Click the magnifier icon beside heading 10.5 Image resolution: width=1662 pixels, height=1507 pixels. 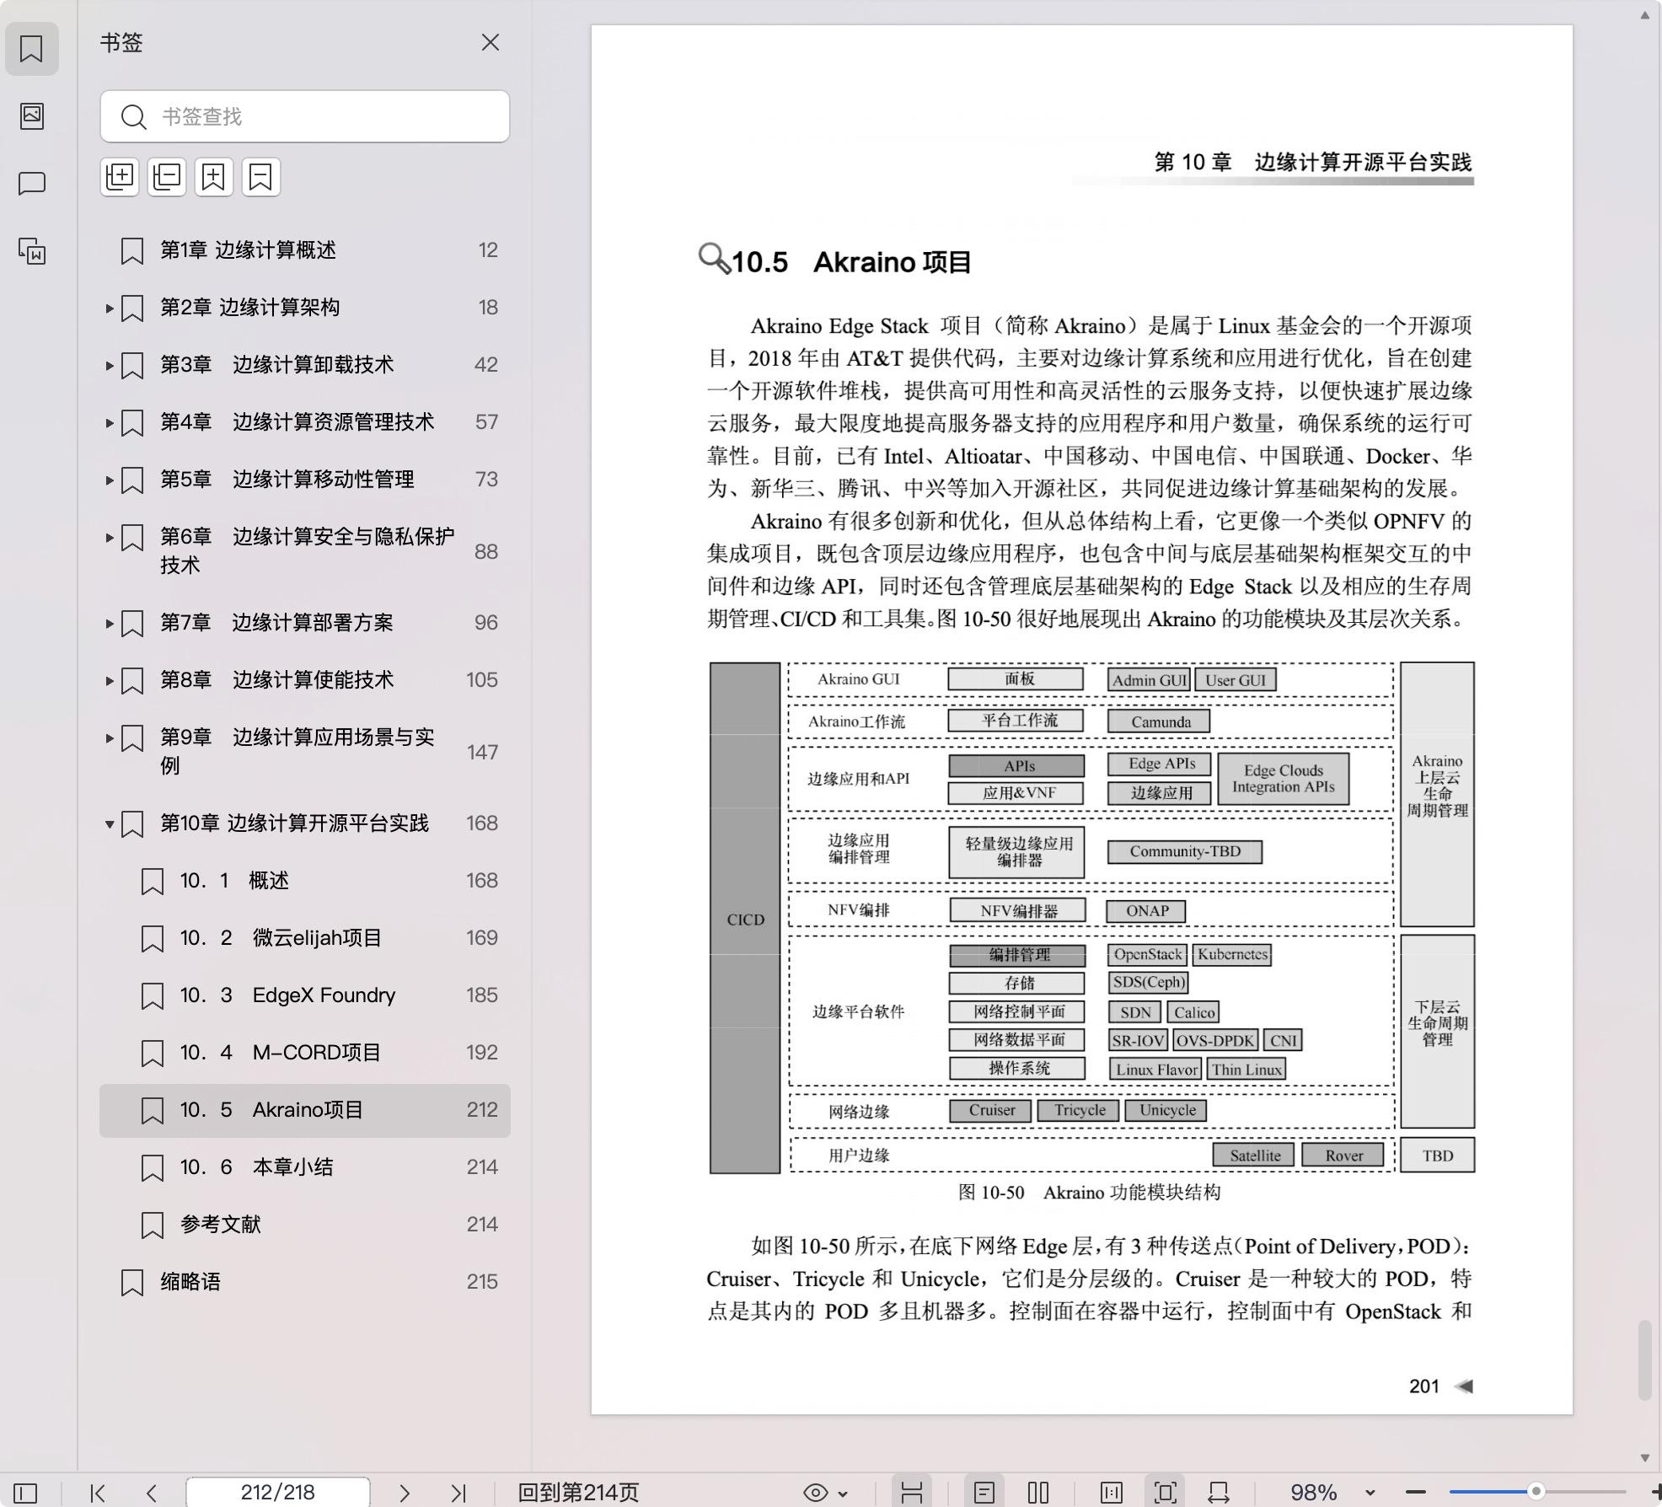[x=715, y=258]
